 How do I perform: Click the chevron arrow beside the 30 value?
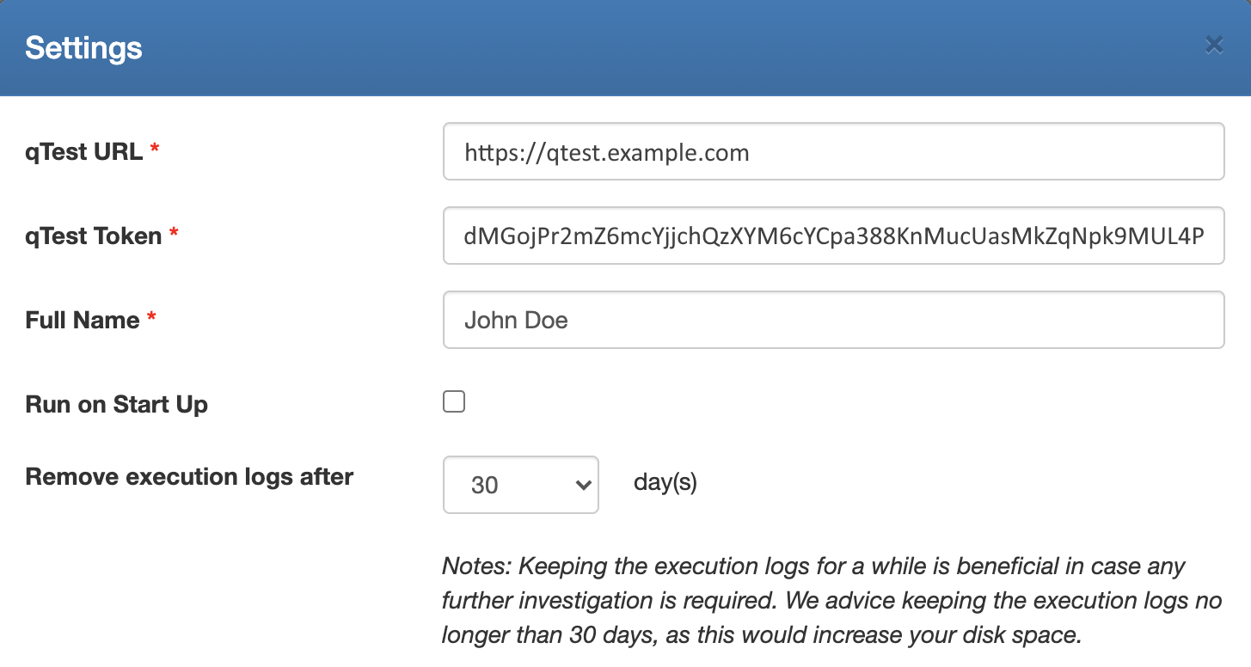point(583,485)
